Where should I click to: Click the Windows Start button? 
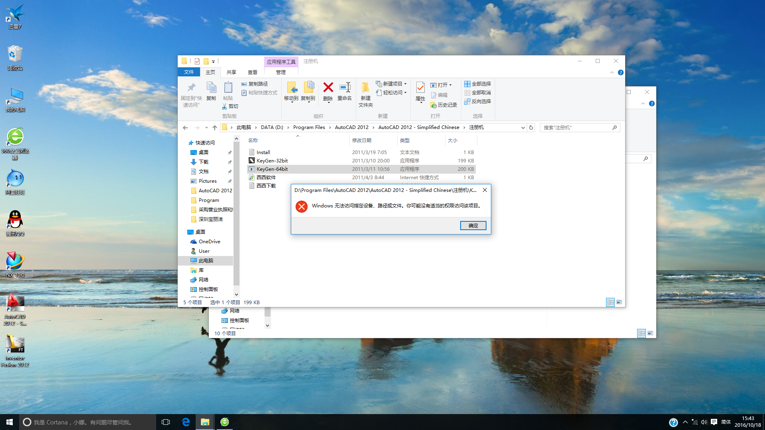10,422
